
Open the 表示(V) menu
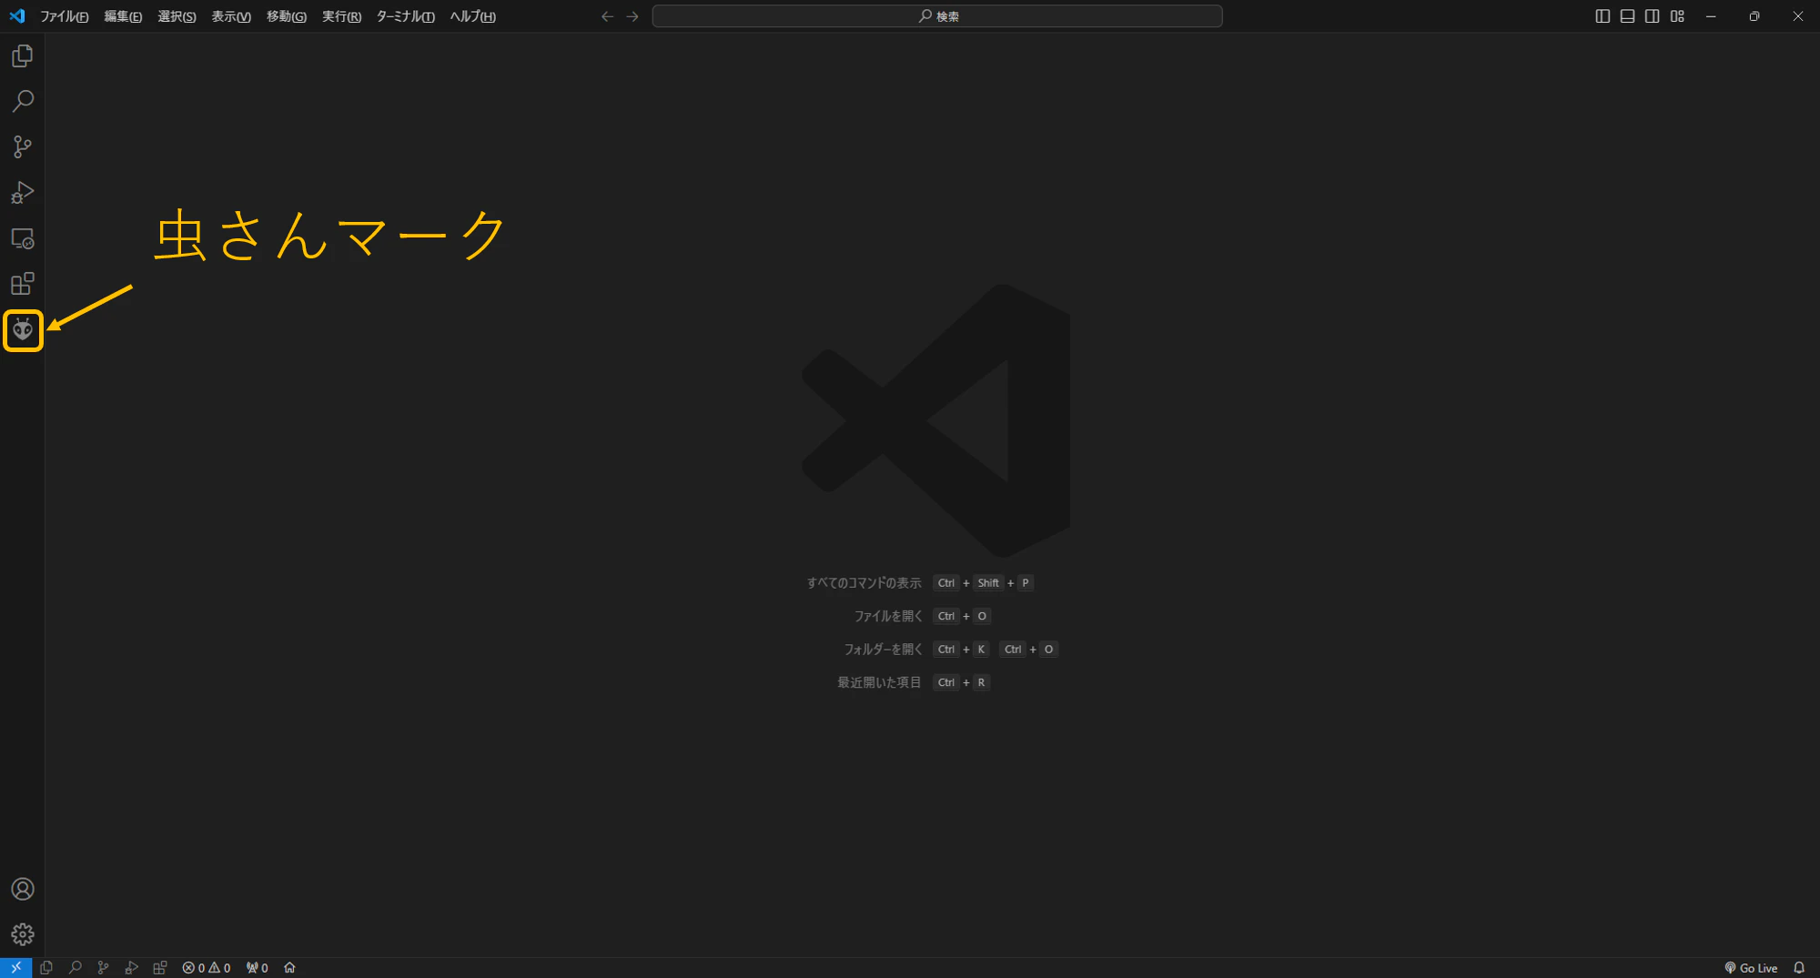tap(231, 16)
